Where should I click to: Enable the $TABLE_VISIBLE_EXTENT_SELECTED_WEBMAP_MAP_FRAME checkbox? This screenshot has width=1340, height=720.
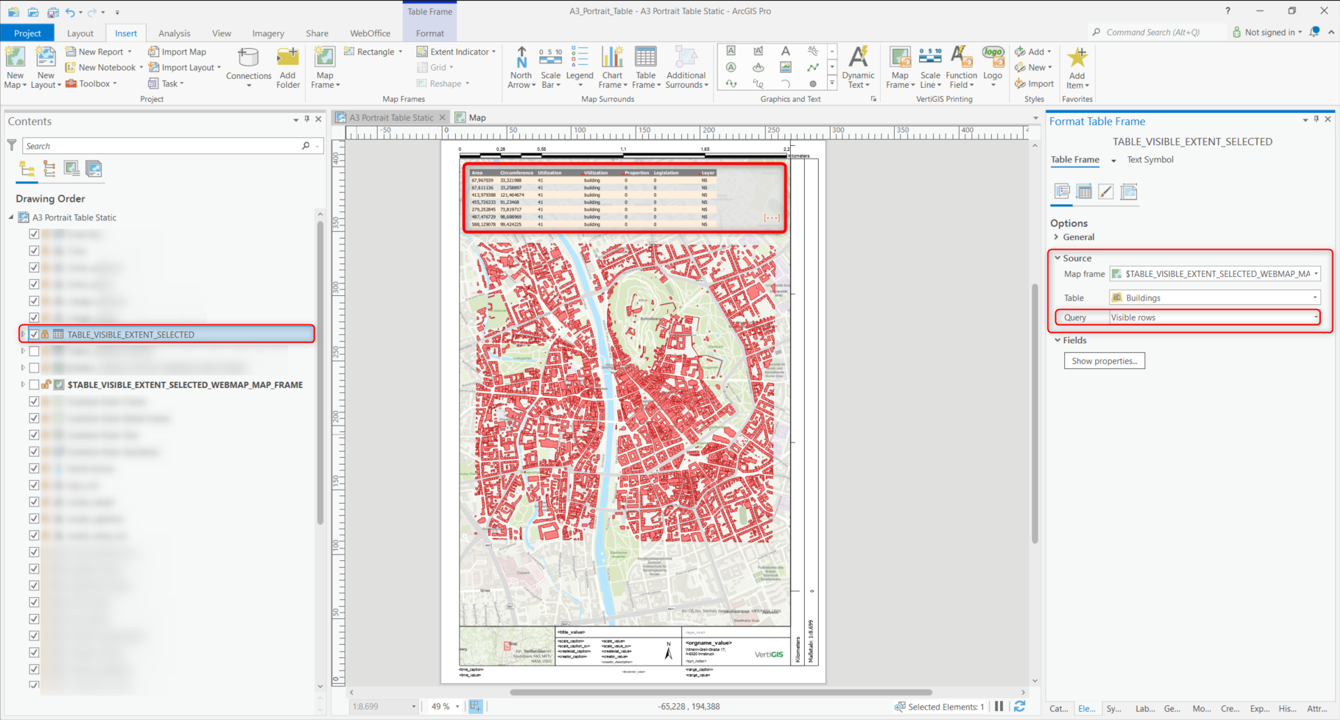click(33, 384)
